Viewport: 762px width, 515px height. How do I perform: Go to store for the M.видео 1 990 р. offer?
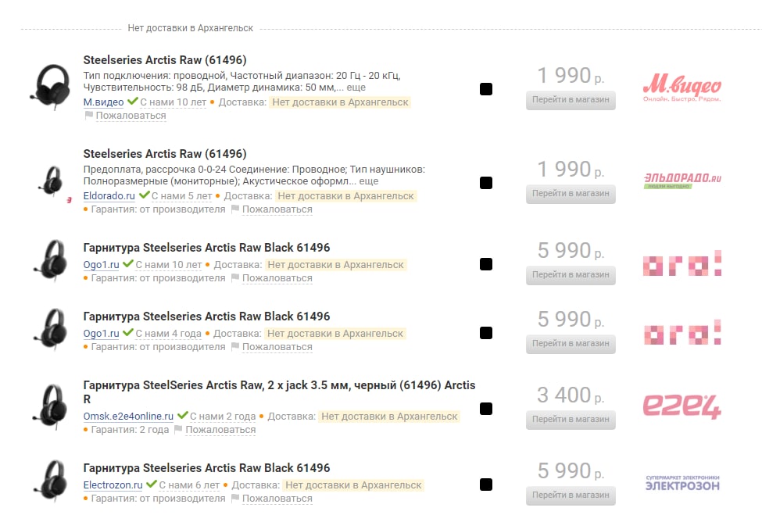(x=571, y=100)
